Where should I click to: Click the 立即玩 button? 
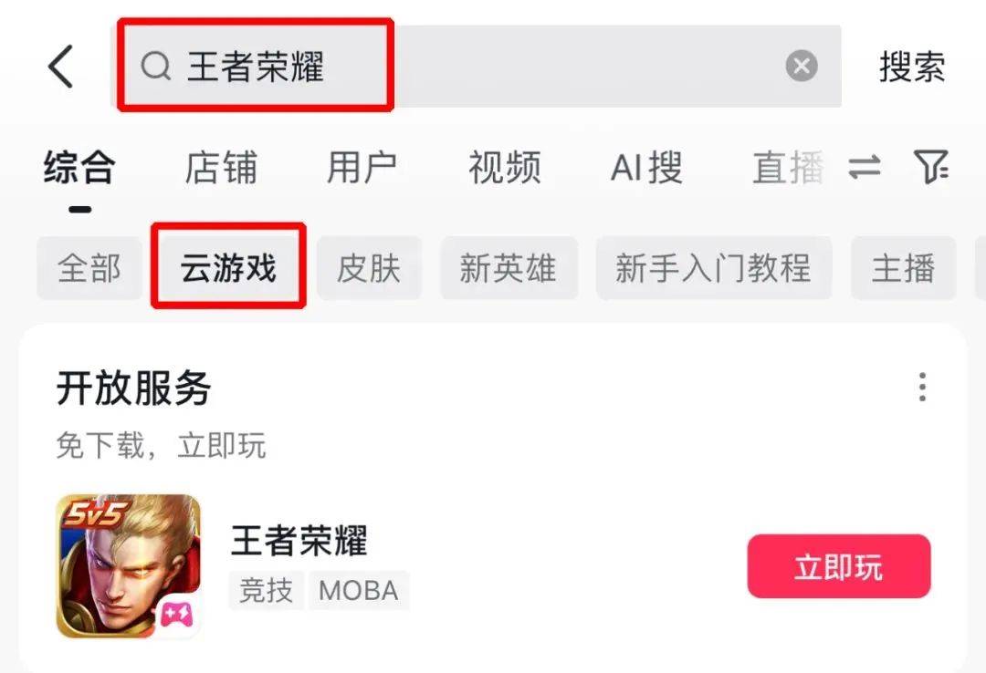click(x=839, y=566)
